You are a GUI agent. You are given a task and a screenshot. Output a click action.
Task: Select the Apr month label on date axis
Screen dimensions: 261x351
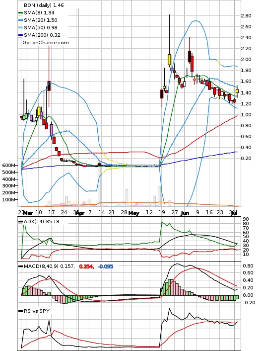80,213
